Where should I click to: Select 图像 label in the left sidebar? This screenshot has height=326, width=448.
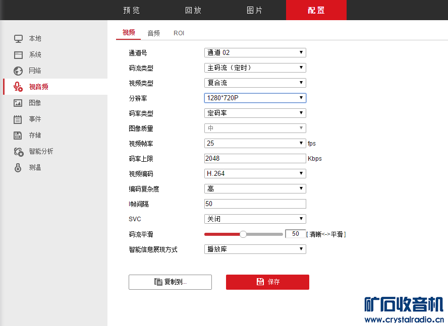point(35,103)
